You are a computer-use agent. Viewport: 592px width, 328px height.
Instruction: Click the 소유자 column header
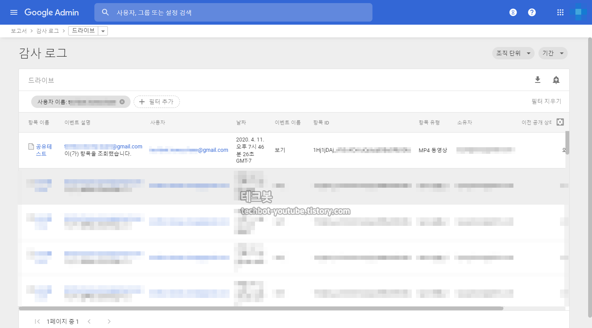pos(465,123)
